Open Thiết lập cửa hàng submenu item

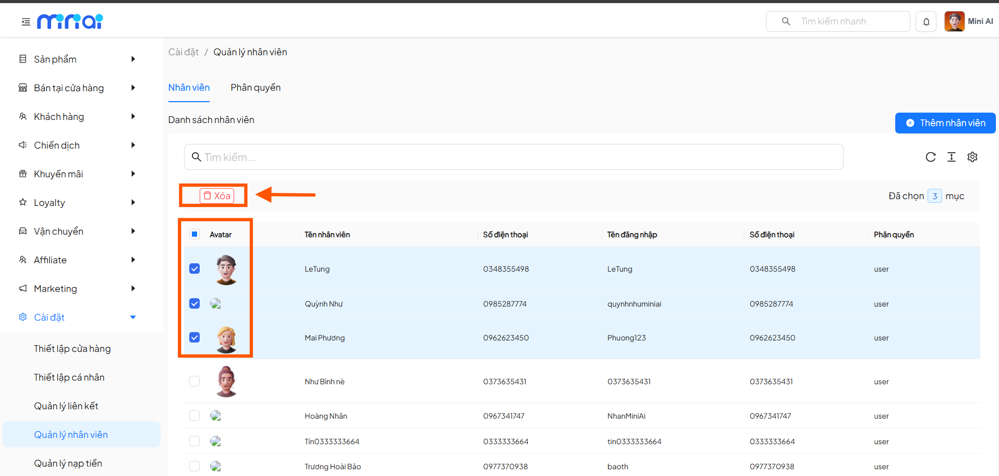pyautogui.click(x=72, y=348)
